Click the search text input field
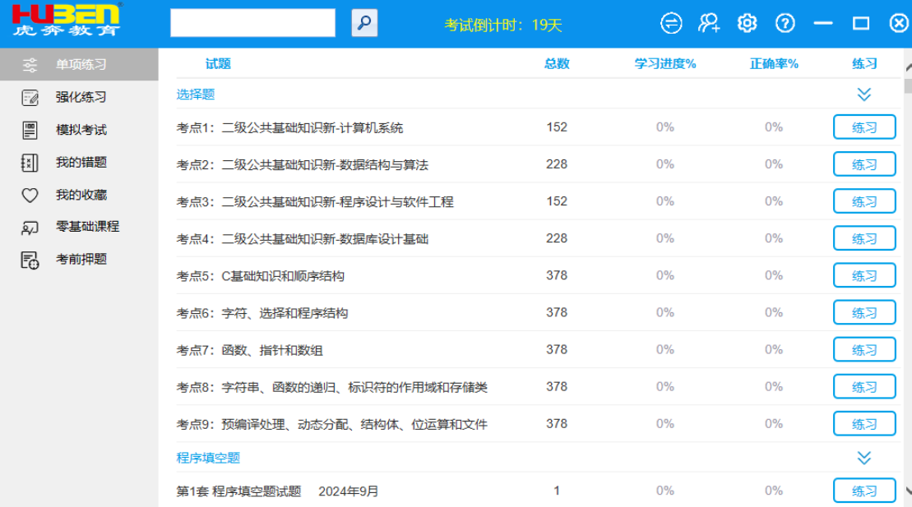 coord(252,23)
